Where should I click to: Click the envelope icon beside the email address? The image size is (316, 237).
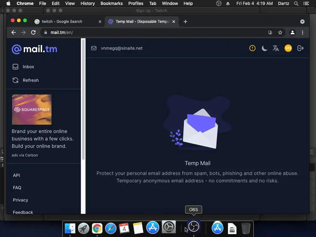click(x=94, y=48)
